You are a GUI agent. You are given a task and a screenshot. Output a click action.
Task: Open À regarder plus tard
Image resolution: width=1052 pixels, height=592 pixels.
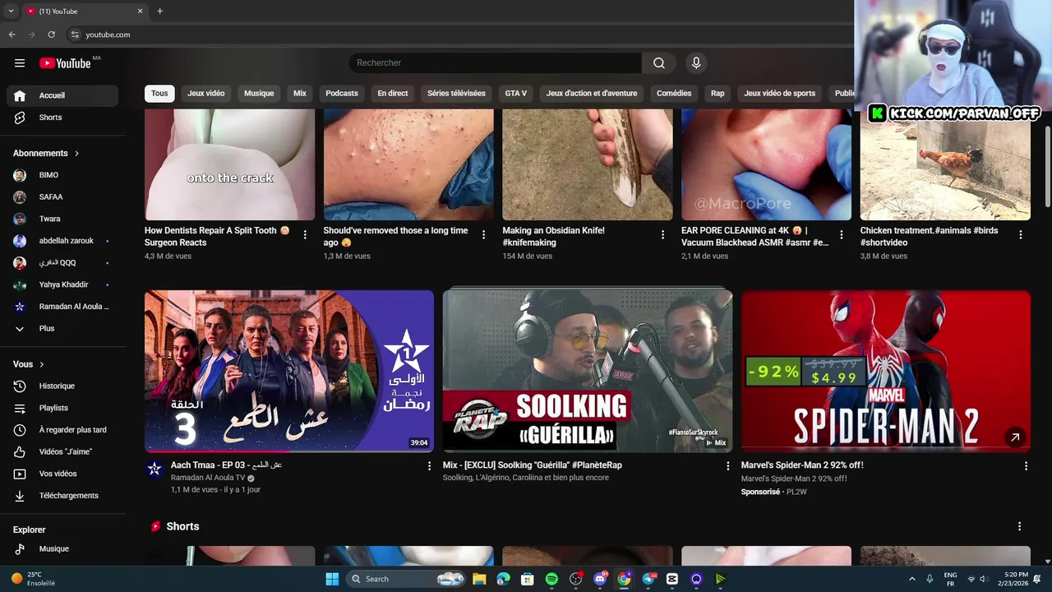point(62,430)
